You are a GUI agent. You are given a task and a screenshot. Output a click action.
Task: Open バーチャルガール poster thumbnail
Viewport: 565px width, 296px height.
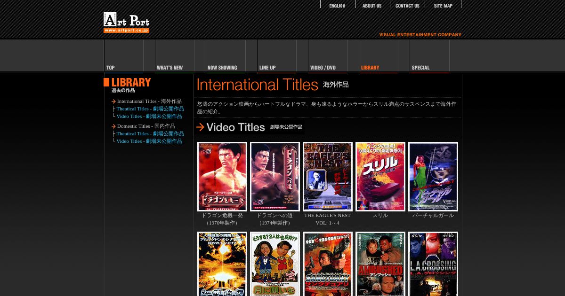click(x=433, y=177)
